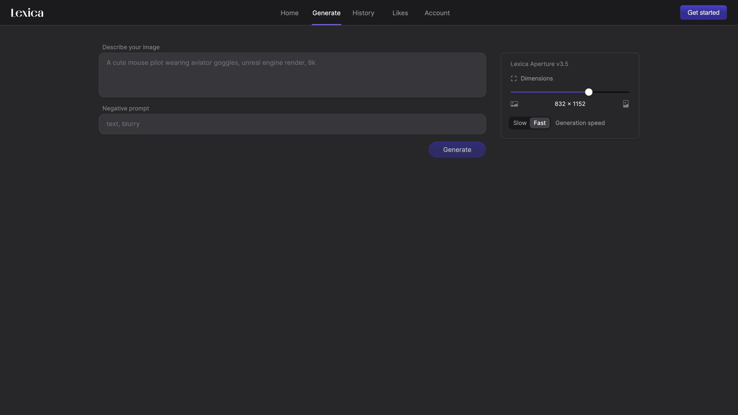Click the Lexica Aperture v3.5 model label
The image size is (738, 415).
pos(539,64)
